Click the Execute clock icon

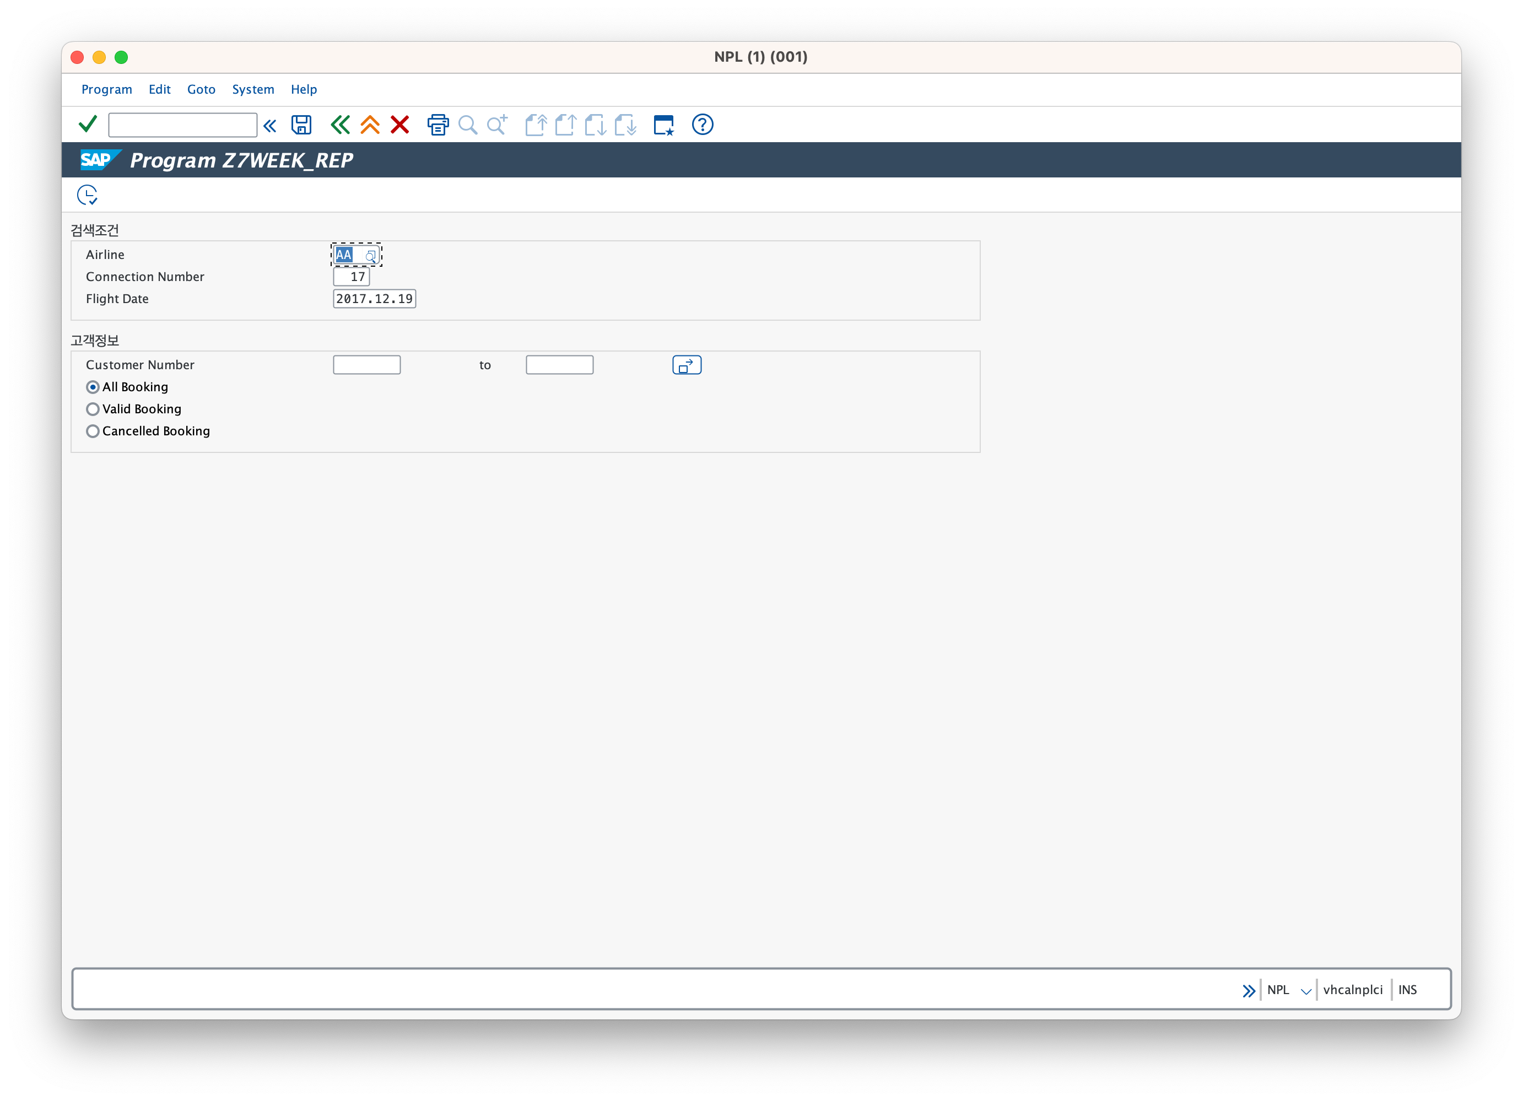pos(87,196)
